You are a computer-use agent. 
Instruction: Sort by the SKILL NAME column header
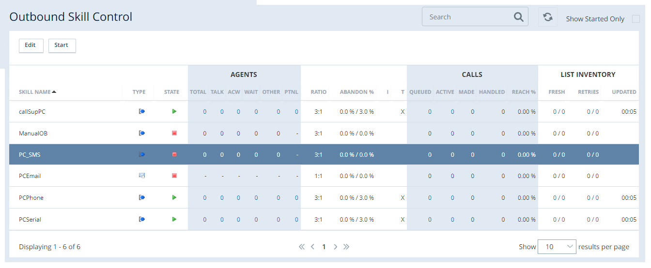(x=37, y=92)
